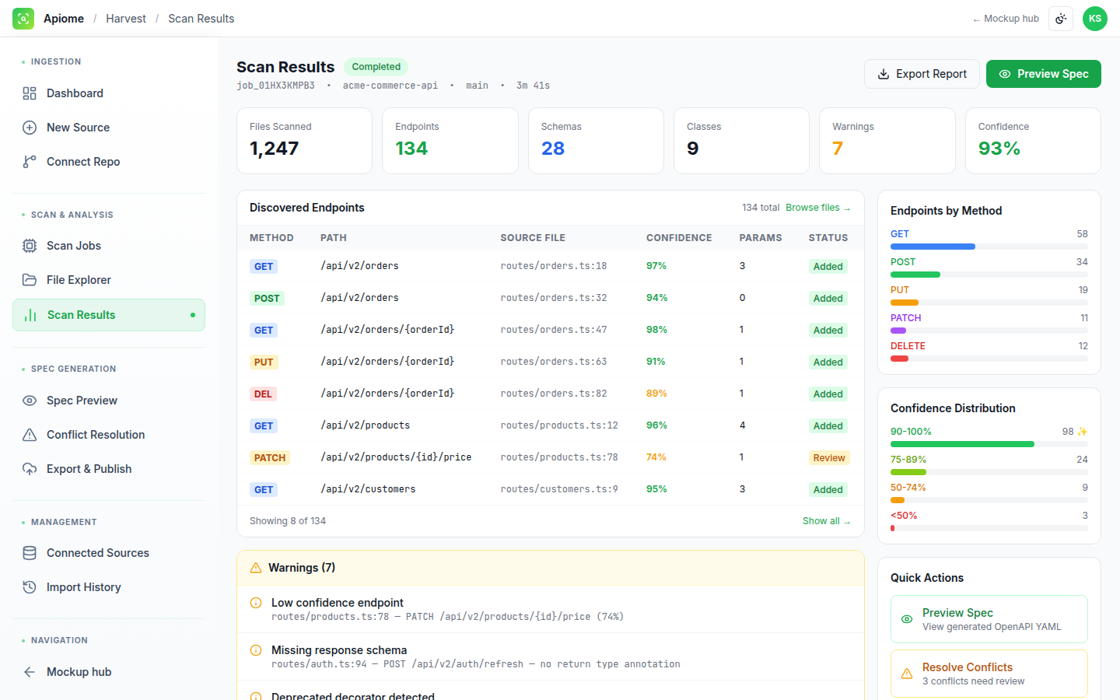Click the Apiome logo icon

(23, 19)
